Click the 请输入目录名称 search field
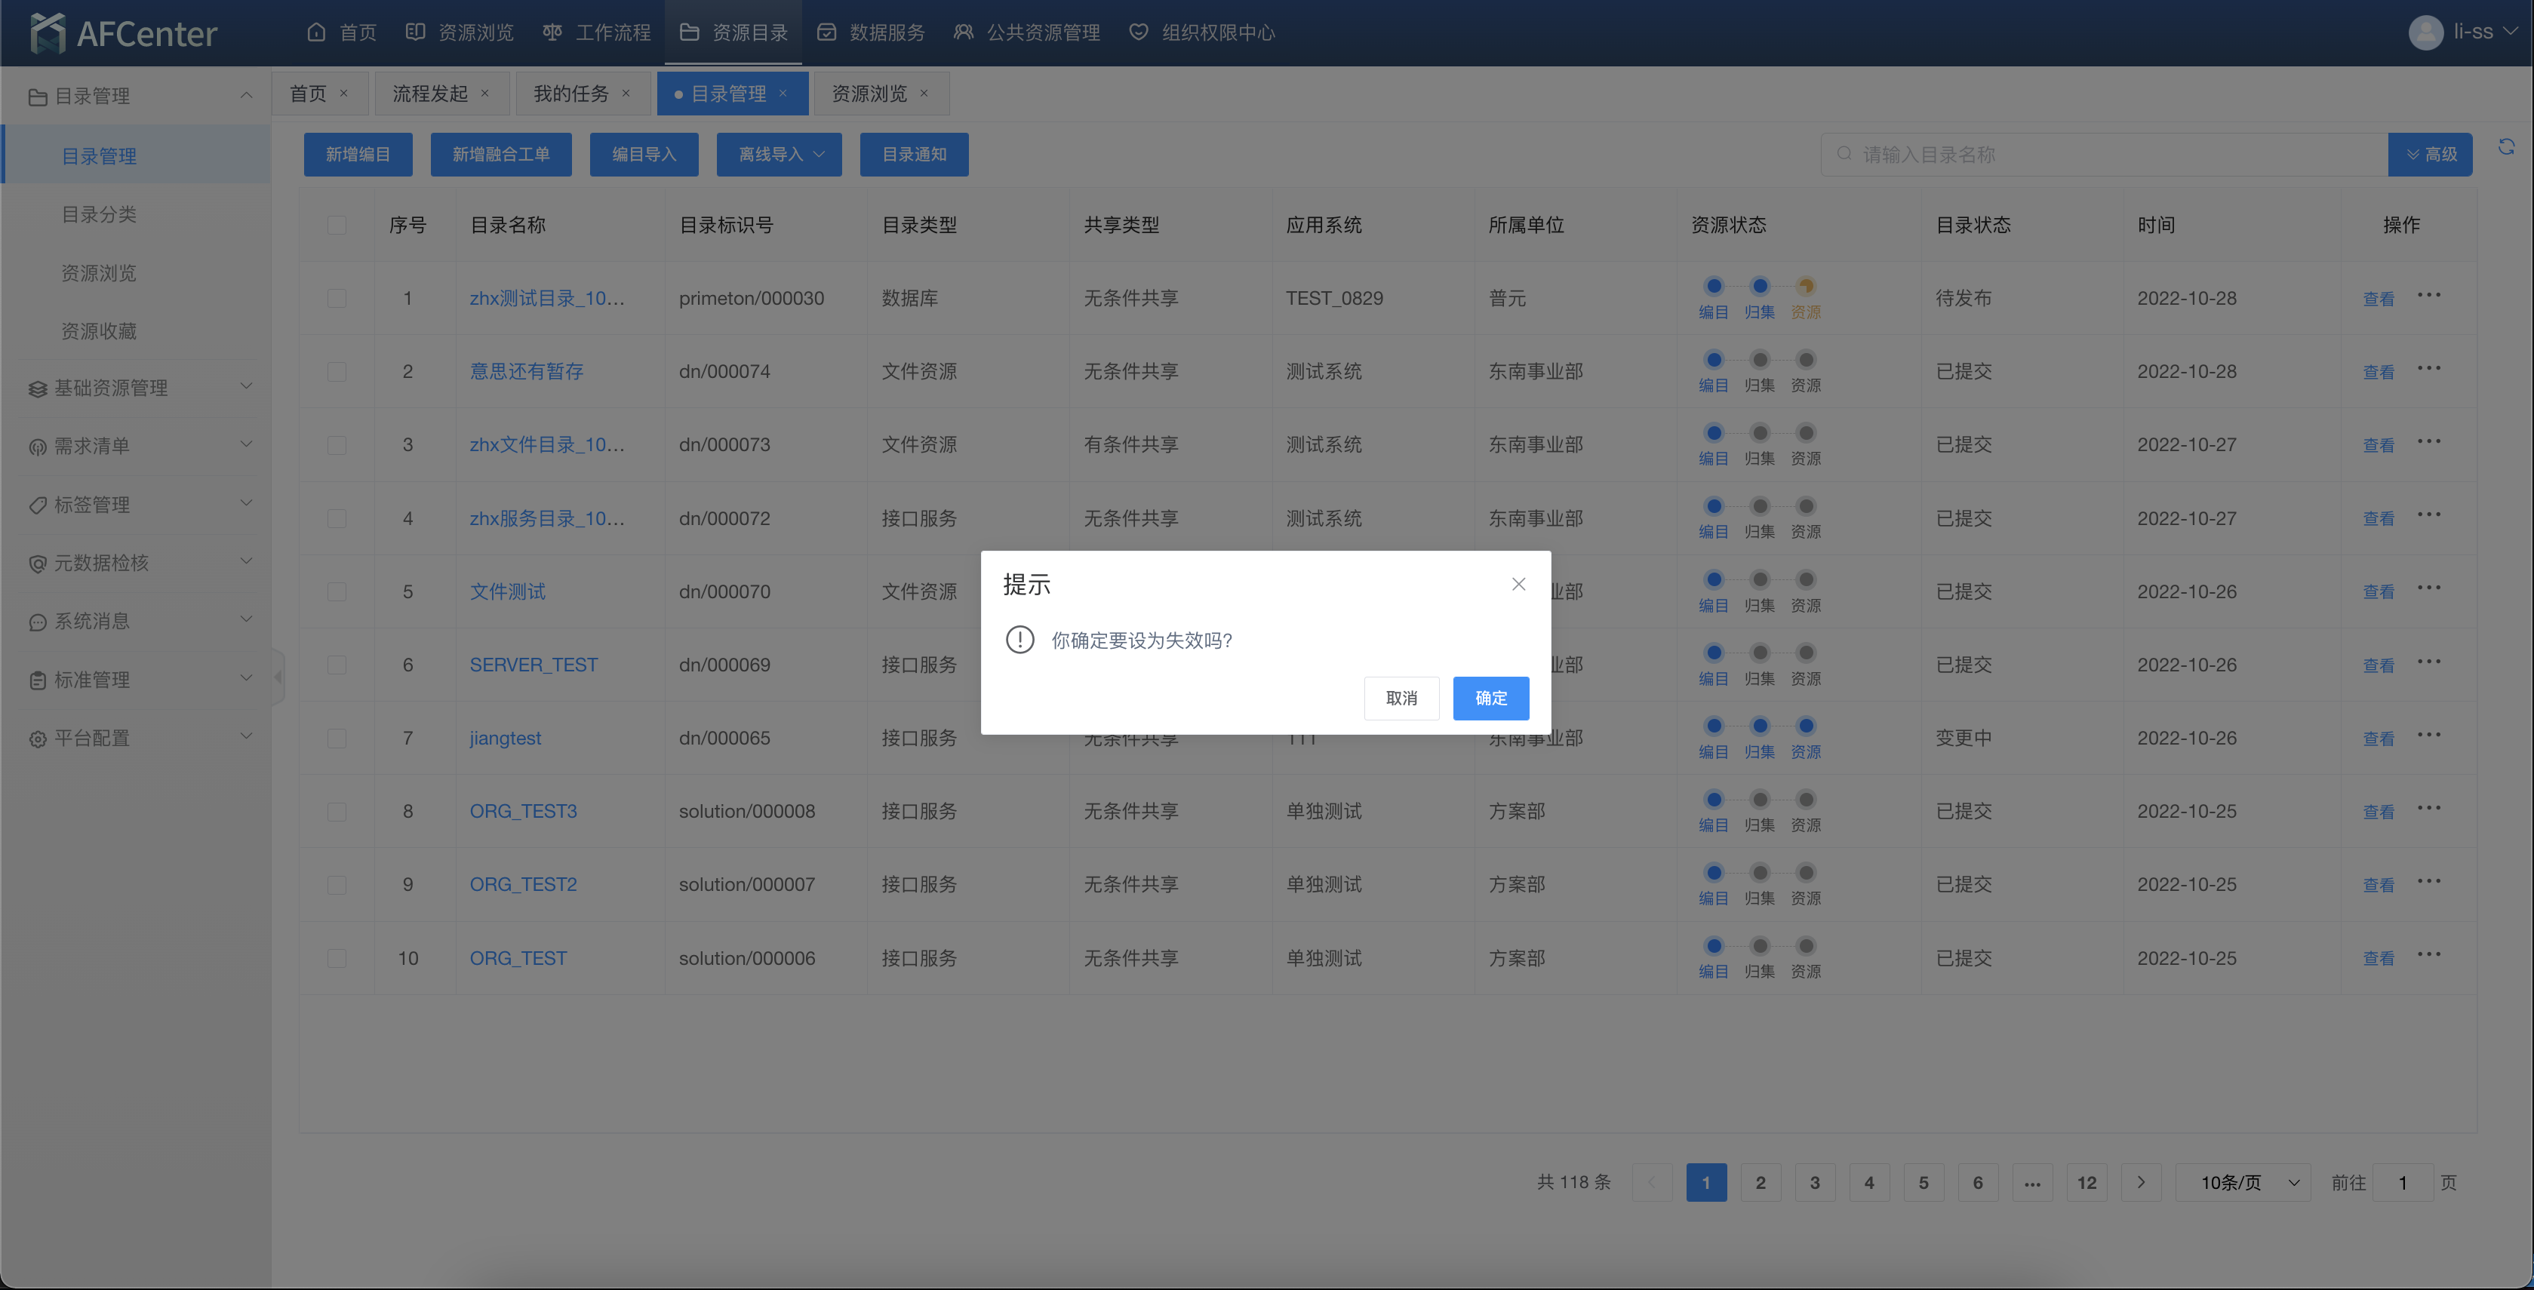Viewport: 2534px width, 1290px height. (x=2104, y=155)
